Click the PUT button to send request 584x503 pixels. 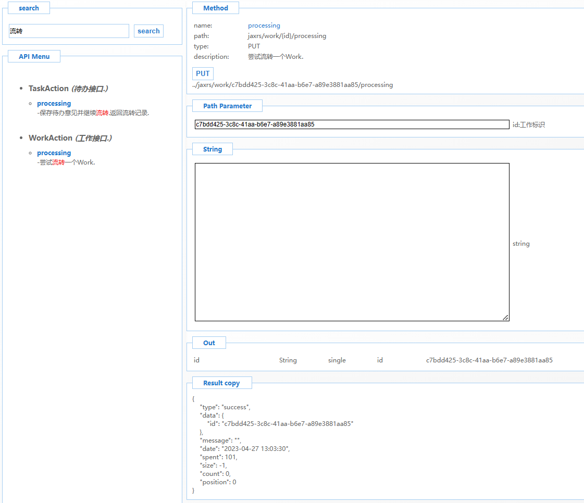point(203,73)
